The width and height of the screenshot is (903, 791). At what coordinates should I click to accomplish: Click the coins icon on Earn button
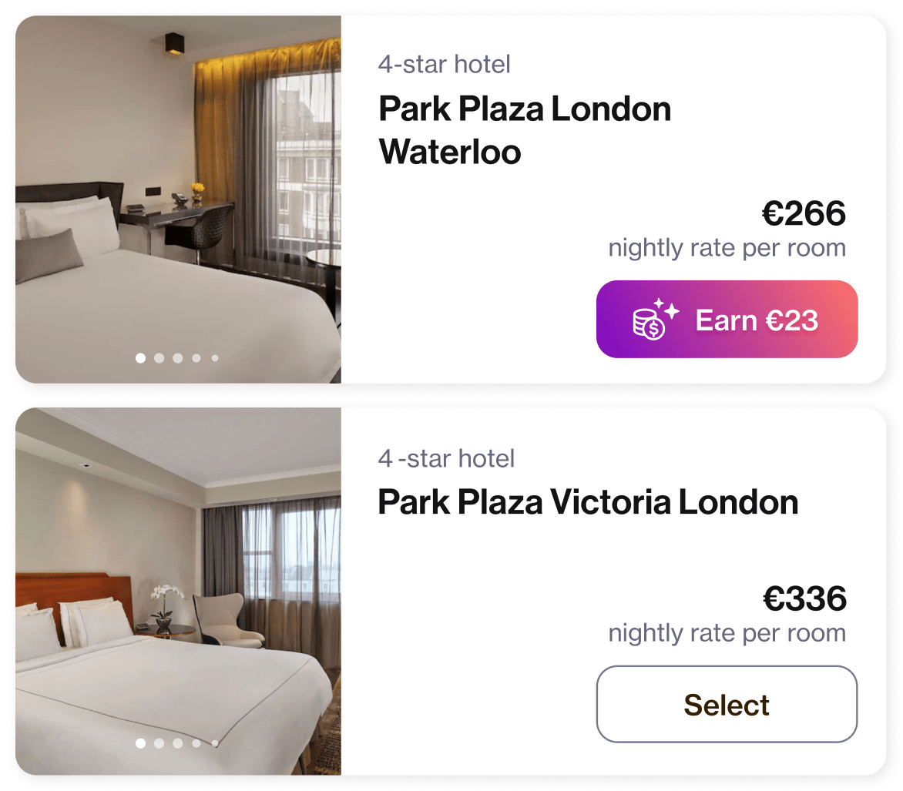coord(656,320)
